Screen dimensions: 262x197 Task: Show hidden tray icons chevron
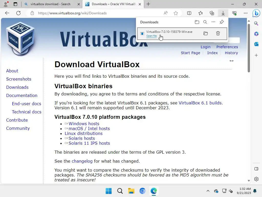(208, 191)
